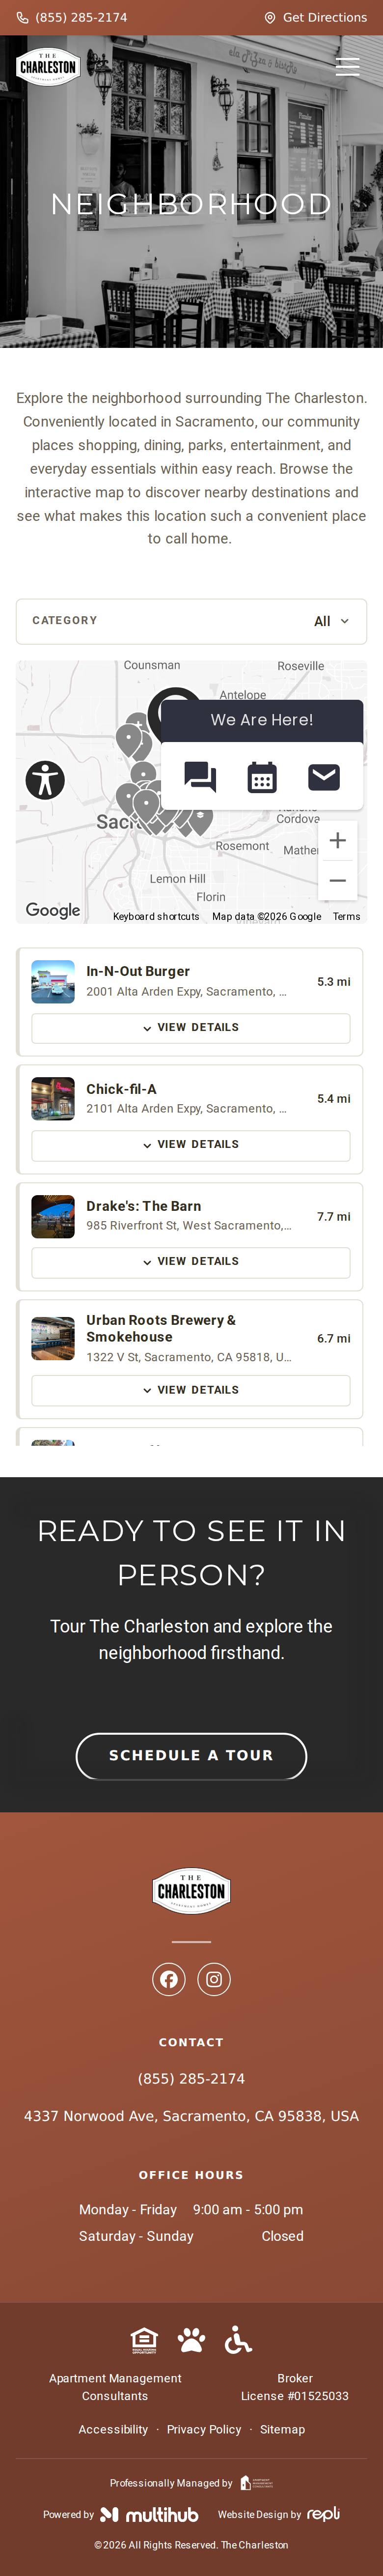Click The Charleston logo in header
This screenshot has width=383, height=2576.
pyautogui.click(x=48, y=67)
